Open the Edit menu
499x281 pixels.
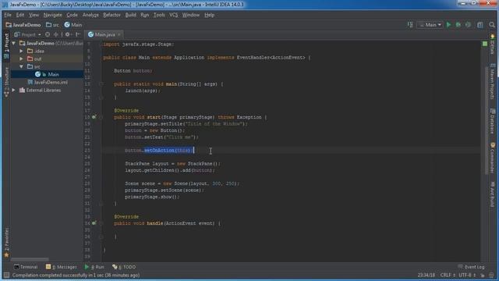pos(20,15)
